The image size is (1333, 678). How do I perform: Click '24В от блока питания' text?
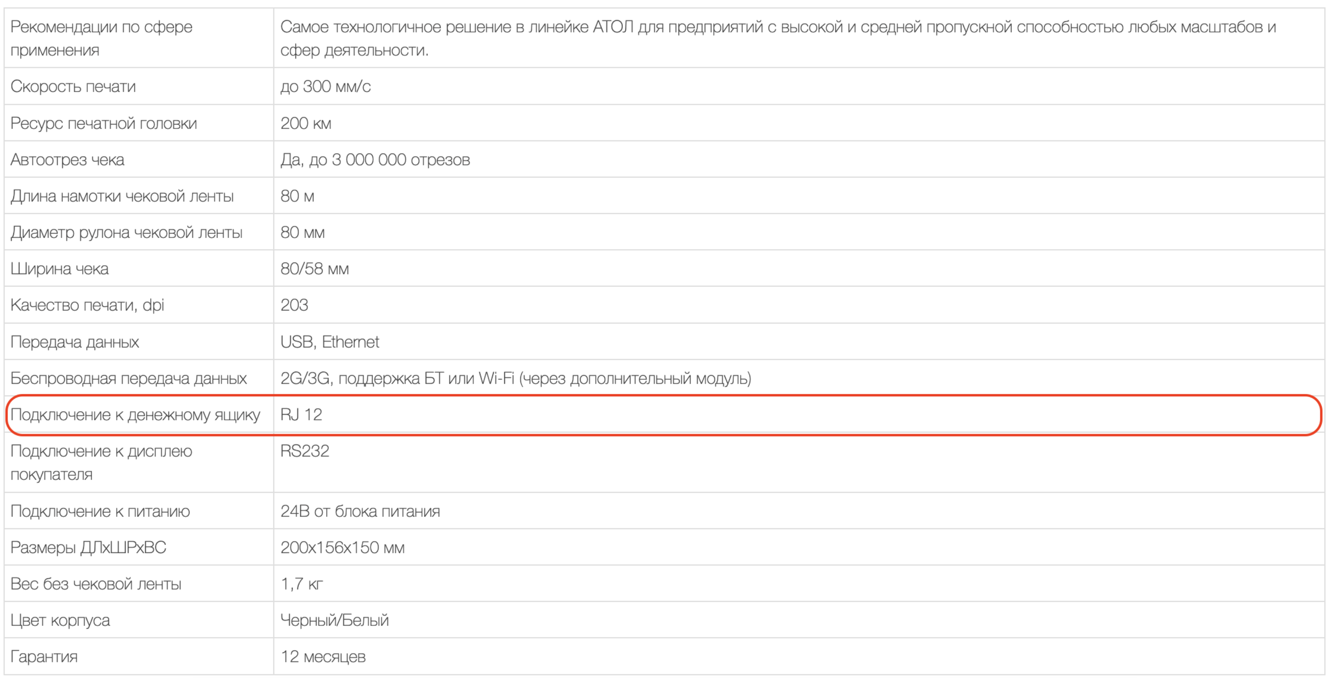pos(360,511)
